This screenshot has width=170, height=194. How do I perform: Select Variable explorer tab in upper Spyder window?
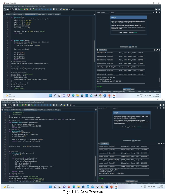(x=124, y=47)
